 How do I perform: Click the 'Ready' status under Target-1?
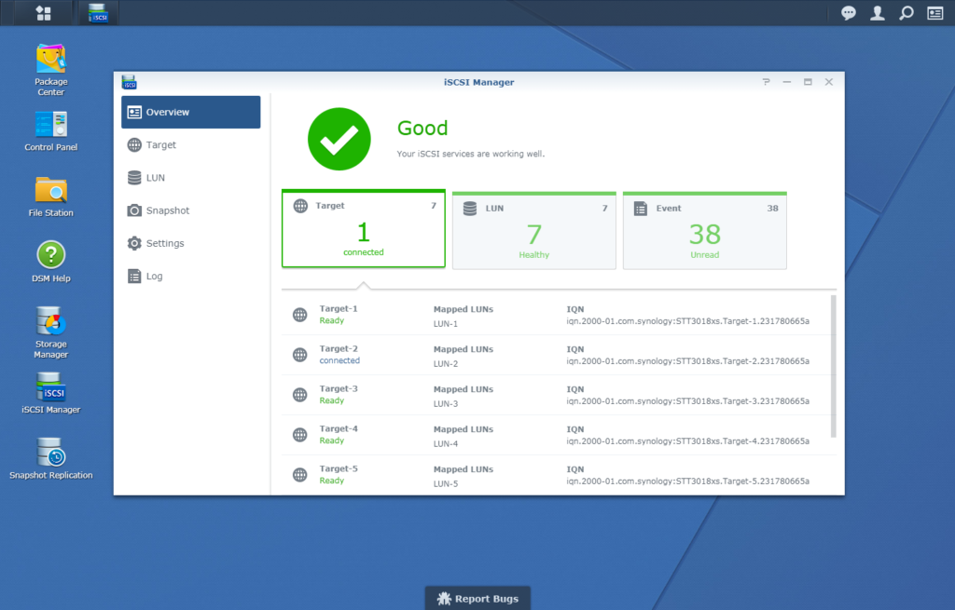(x=332, y=320)
